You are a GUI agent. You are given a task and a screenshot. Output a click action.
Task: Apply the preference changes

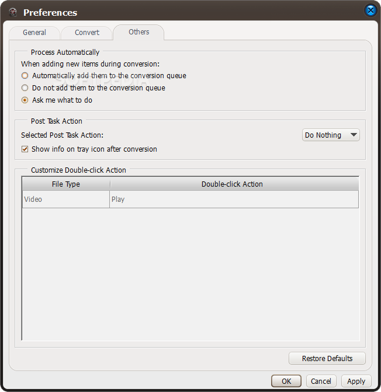pyautogui.click(x=356, y=381)
